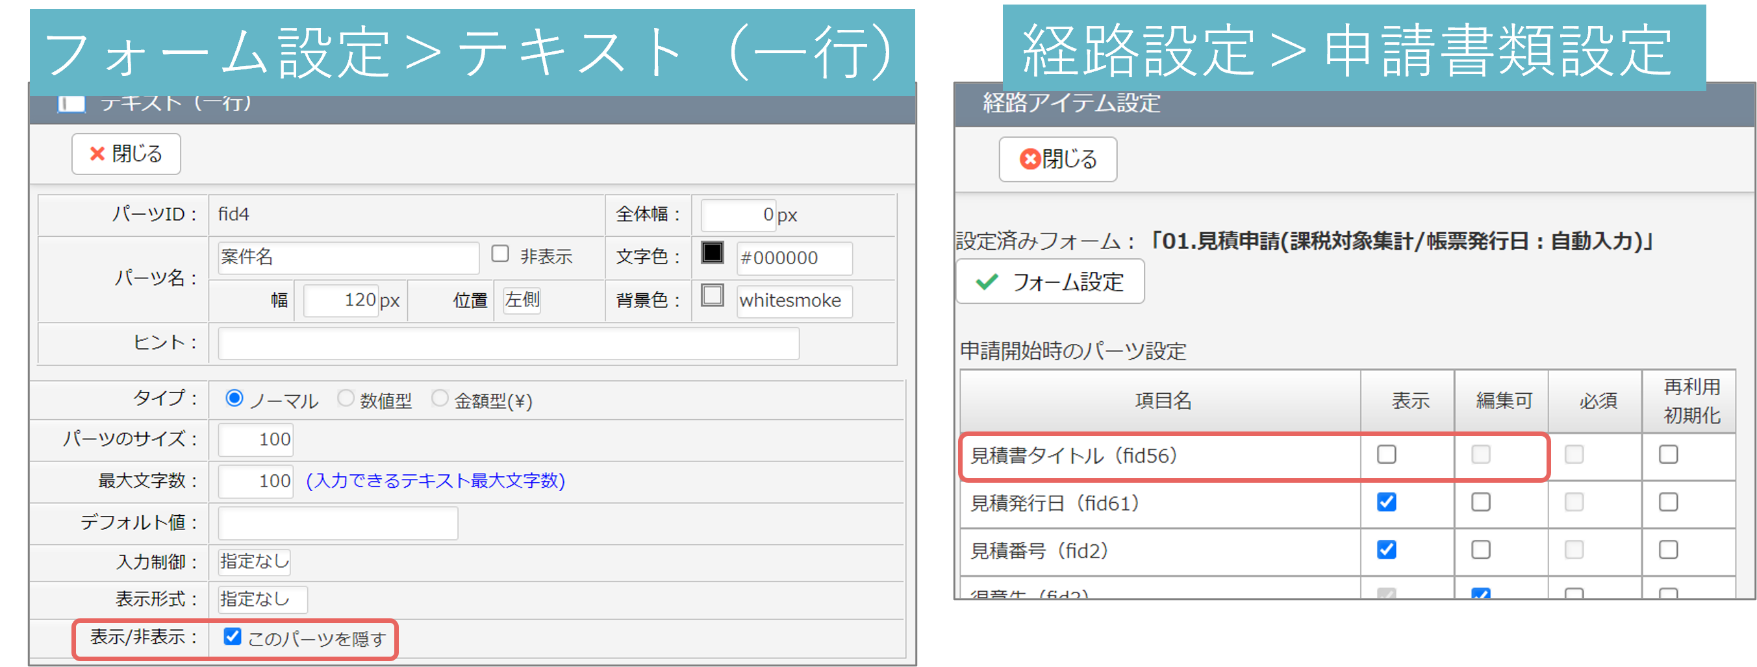The image size is (1757, 667).
Task: Click the fid4 parts ID value
Action: click(x=233, y=215)
